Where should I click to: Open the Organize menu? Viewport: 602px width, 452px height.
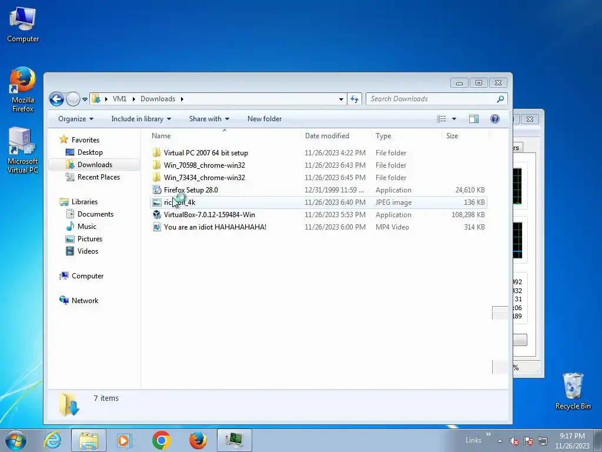coord(76,119)
